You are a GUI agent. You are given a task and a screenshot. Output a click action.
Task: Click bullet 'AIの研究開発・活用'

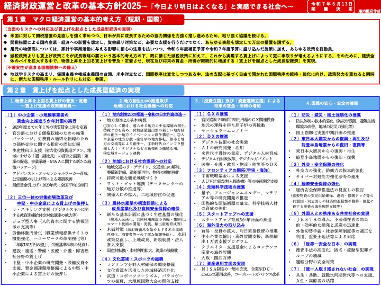[222, 148]
